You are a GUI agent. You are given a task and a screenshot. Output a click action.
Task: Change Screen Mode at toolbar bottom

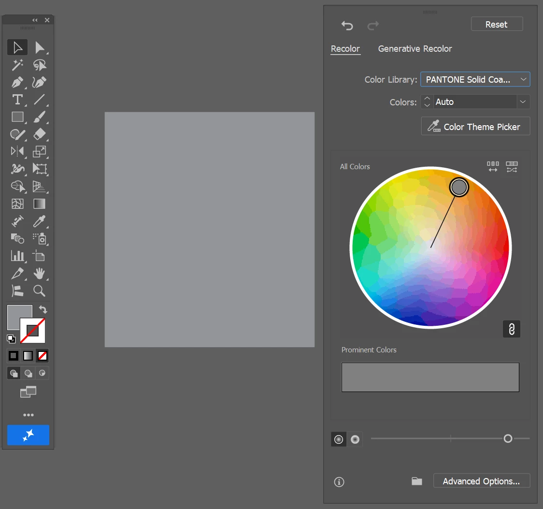28,392
